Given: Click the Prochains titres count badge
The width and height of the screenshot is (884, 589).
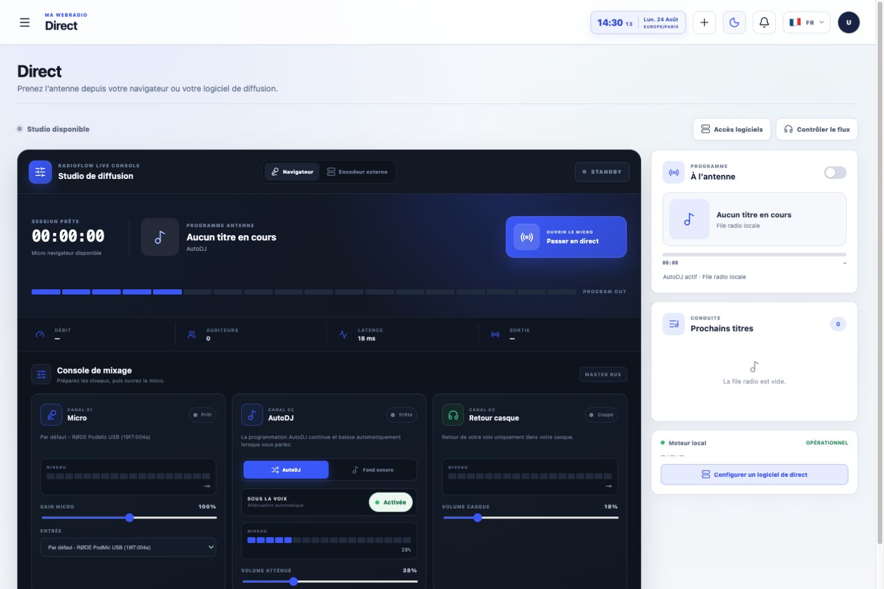Looking at the screenshot, I should click(x=838, y=324).
